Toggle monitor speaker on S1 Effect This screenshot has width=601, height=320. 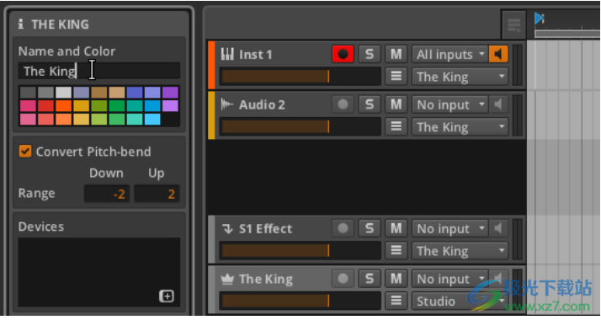(x=498, y=229)
